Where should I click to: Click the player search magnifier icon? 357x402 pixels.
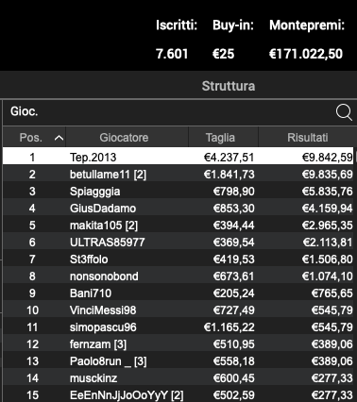tap(344, 112)
